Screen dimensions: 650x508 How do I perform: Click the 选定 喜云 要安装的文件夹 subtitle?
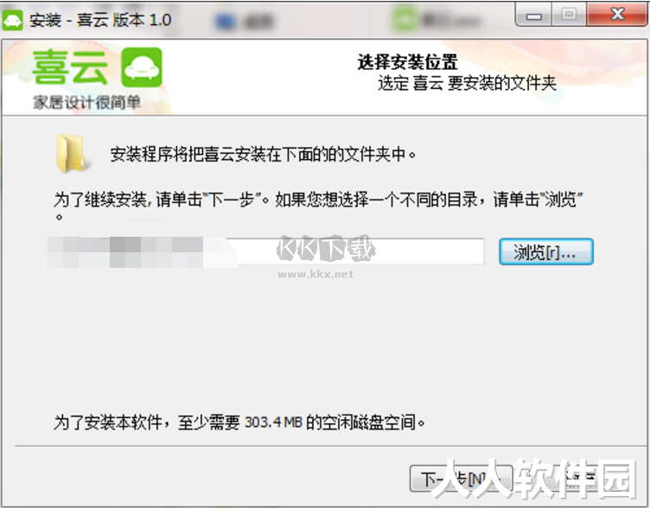(x=467, y=83)
